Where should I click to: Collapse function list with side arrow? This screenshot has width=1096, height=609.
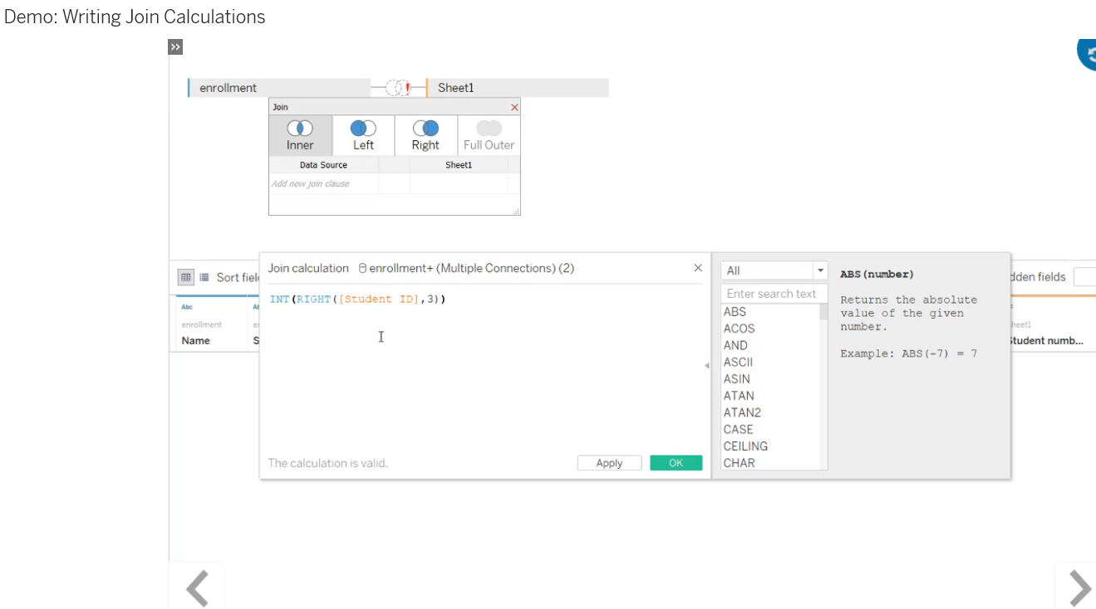(x=707, y=365)
